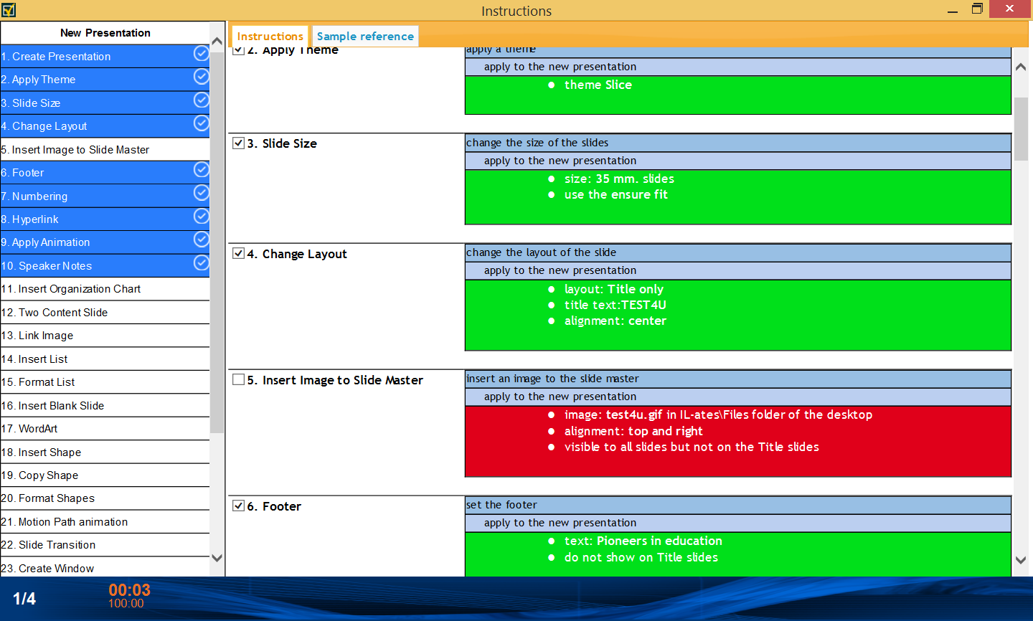Click checkmark icon beside Speaker Notes
Viewport: 1033px width, 621px height.
pyautogui.click(x=202, y=263)
